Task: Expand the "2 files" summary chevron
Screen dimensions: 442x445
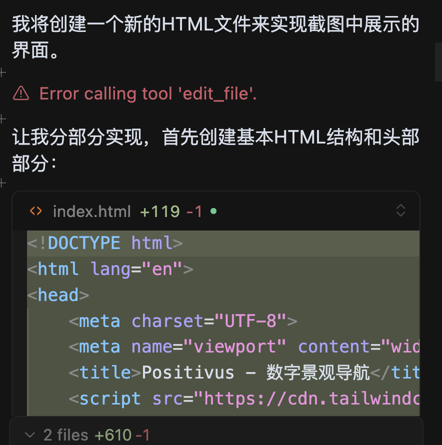Action: coord(30,435)
